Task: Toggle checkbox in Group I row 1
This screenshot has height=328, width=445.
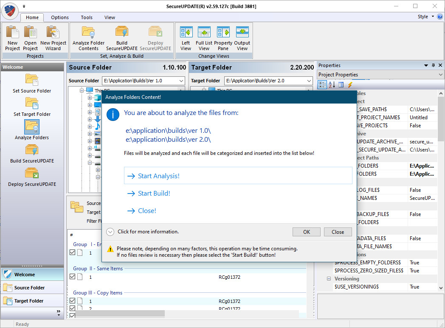Action: pos(72,252)
